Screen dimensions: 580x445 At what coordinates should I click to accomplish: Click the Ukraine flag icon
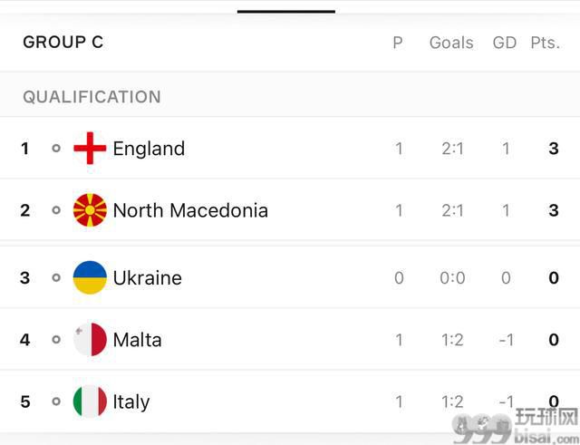point(90,277)
